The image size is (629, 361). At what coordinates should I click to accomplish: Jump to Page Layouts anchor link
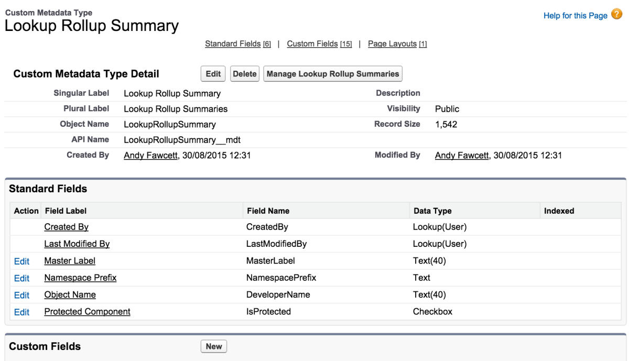coord(392,44)
